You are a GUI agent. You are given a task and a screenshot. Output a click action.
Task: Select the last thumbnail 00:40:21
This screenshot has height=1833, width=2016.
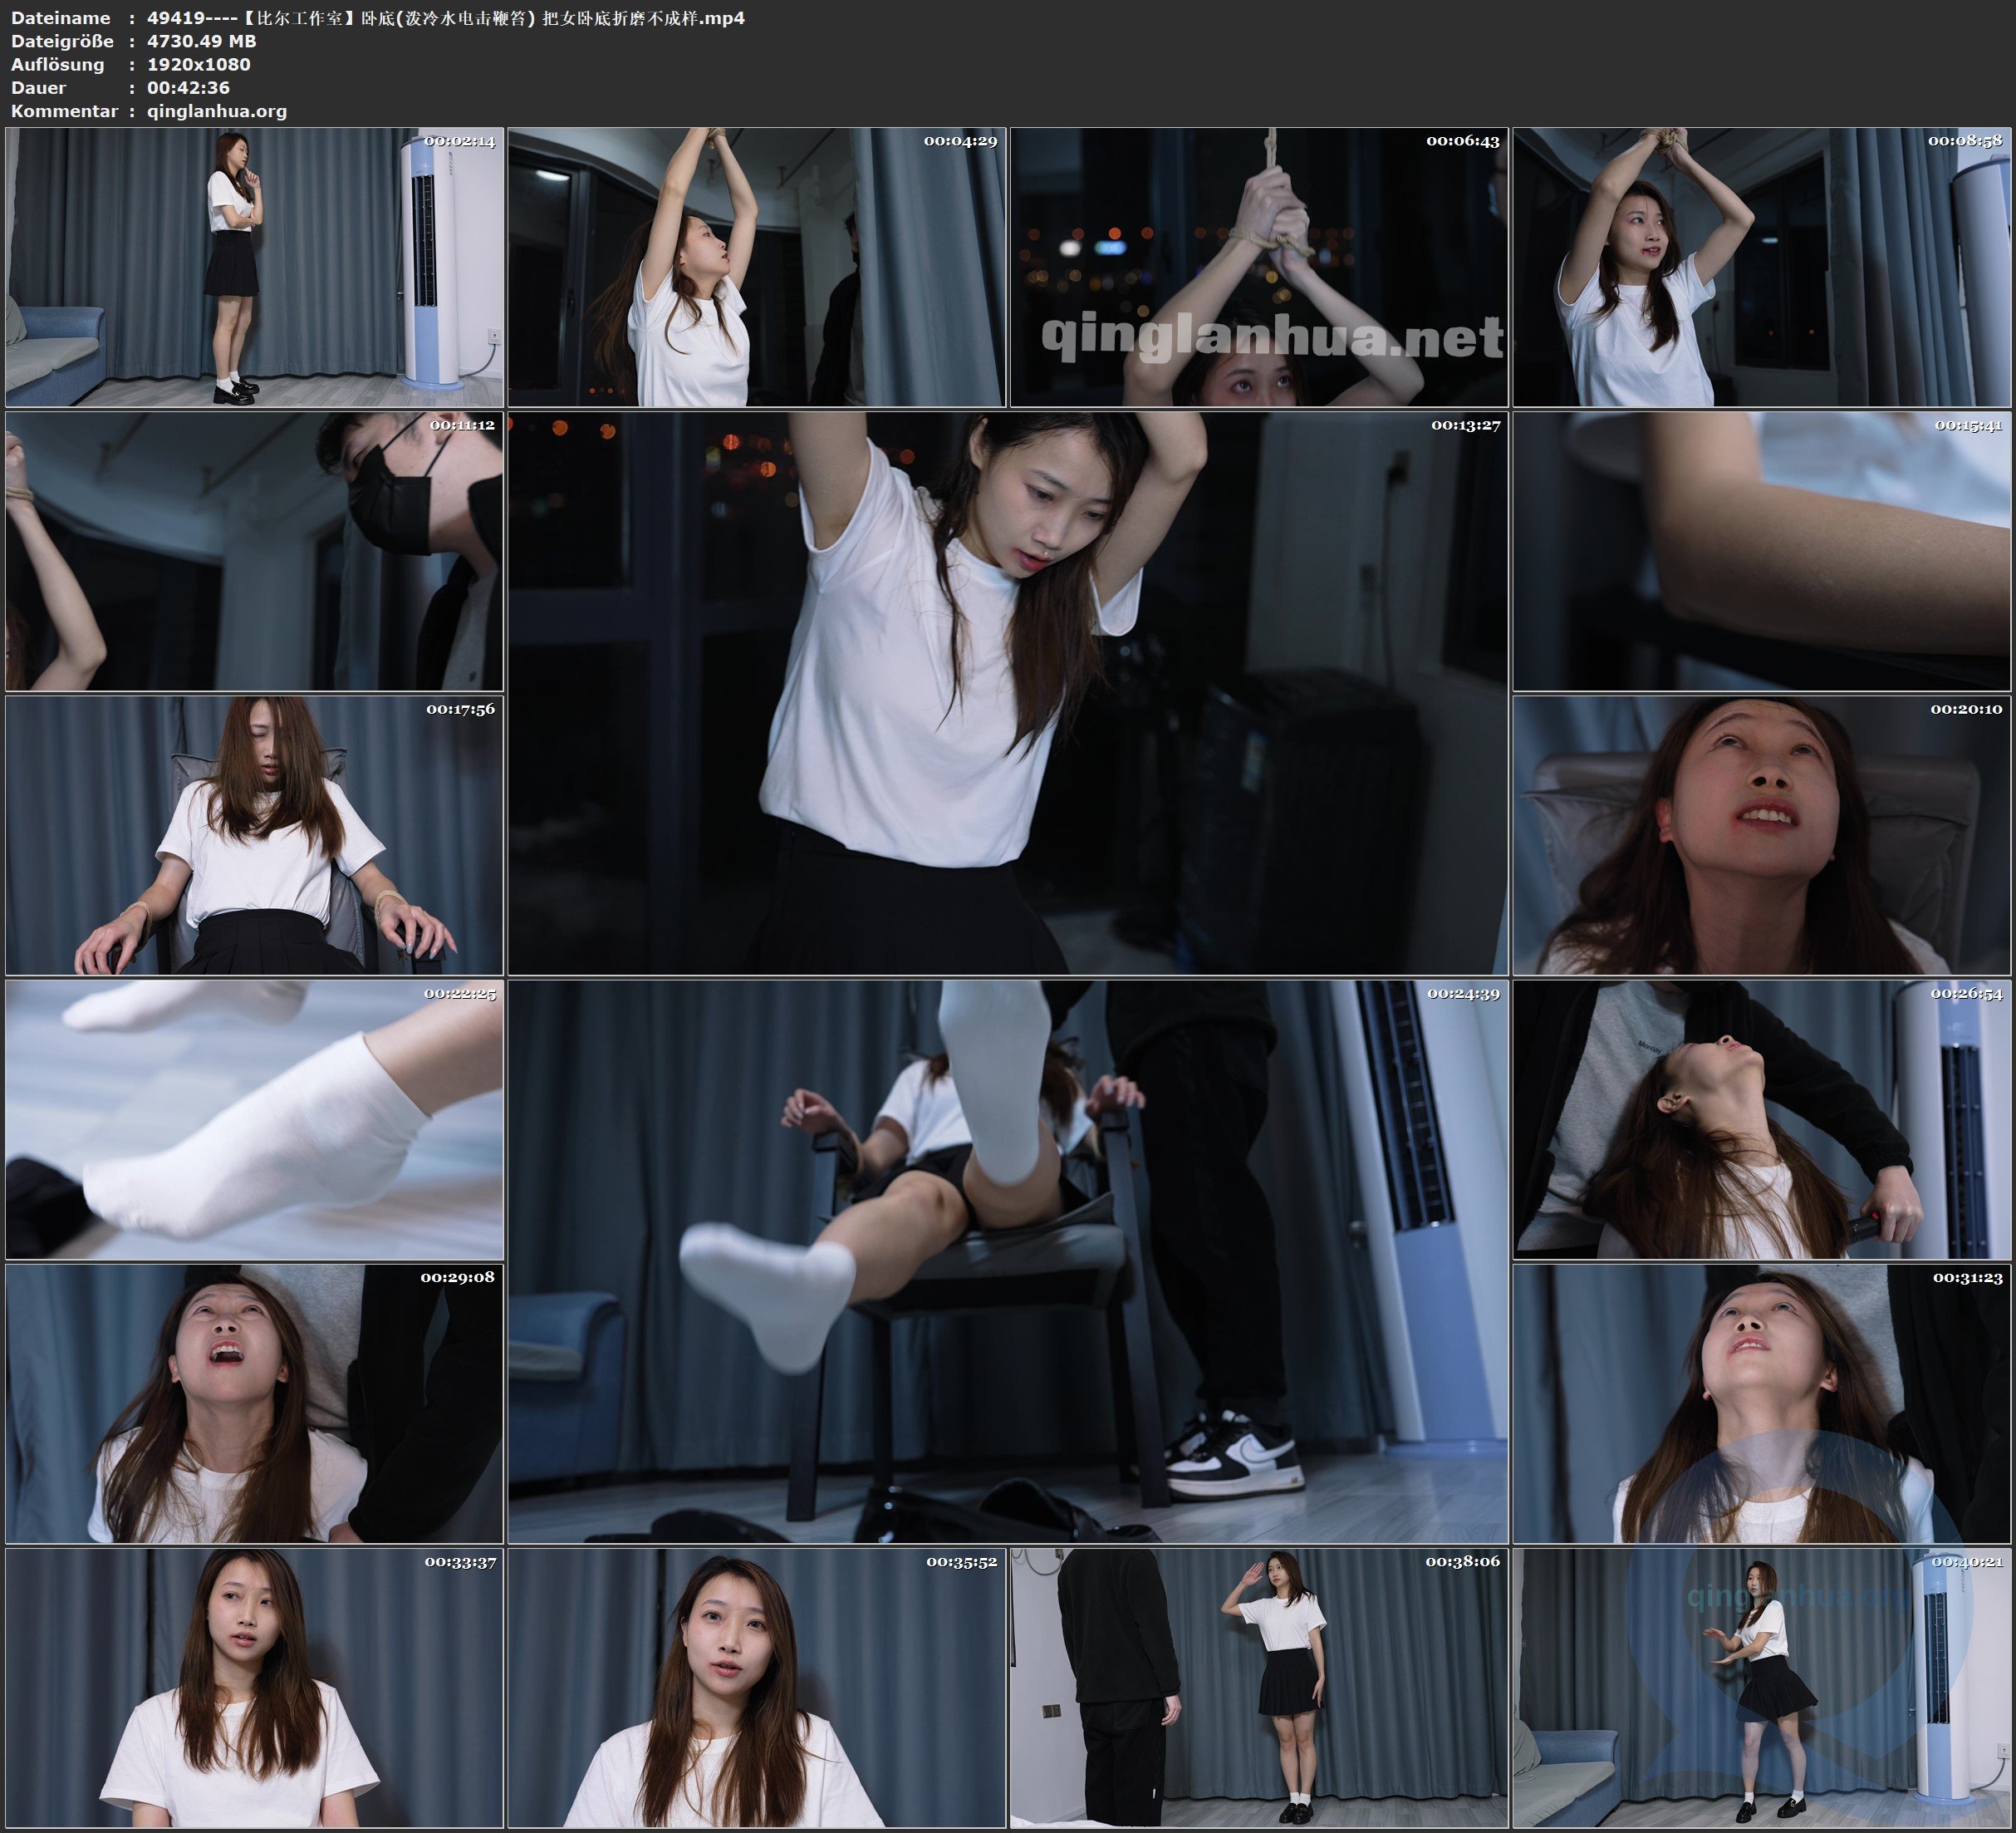pyautogui.click(x=1761, y=1688)
